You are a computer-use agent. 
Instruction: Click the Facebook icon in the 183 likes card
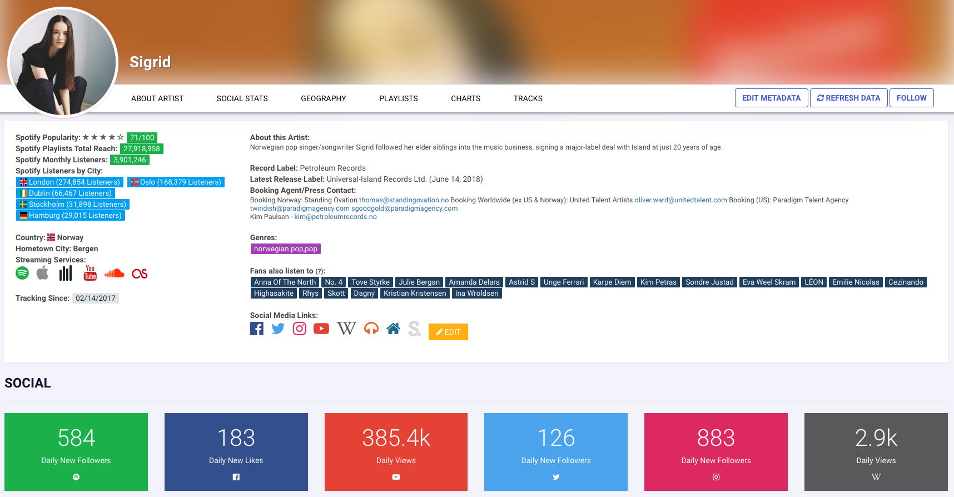236,477
